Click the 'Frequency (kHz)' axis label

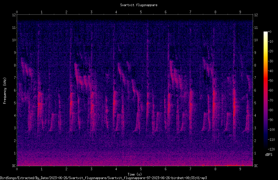pos(5,91)
